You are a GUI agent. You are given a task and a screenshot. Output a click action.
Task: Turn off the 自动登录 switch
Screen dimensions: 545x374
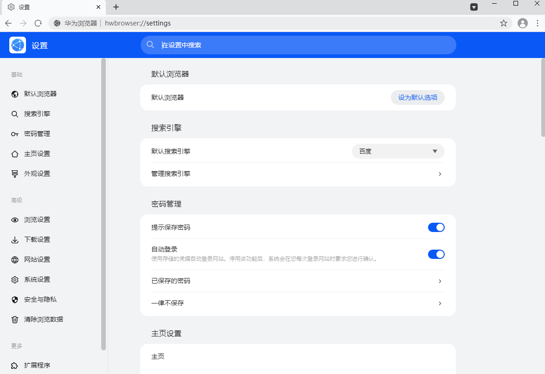click(x=436, y=254)
